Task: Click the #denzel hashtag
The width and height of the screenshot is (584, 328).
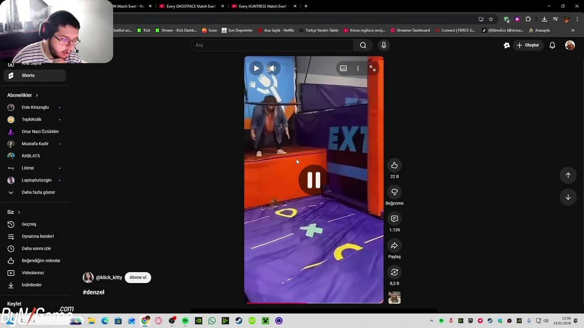Action: coord(94,292)
